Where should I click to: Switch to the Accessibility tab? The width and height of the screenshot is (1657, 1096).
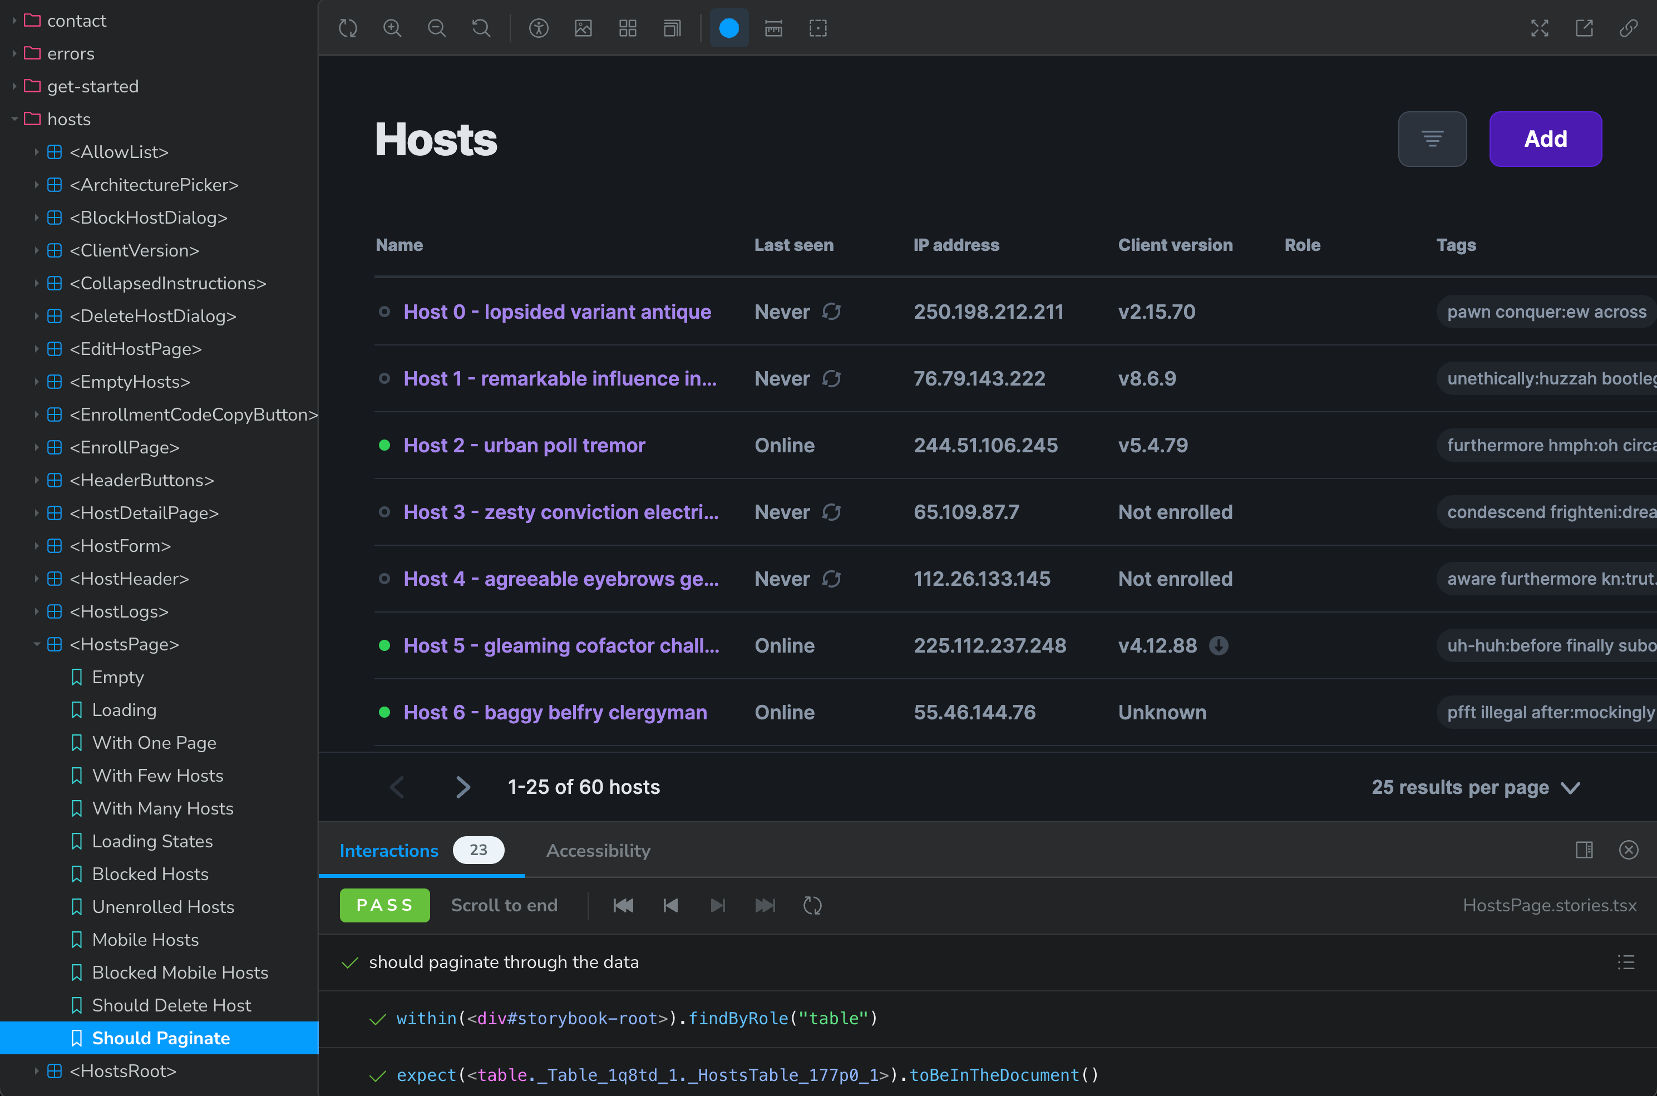coord(598,851)
